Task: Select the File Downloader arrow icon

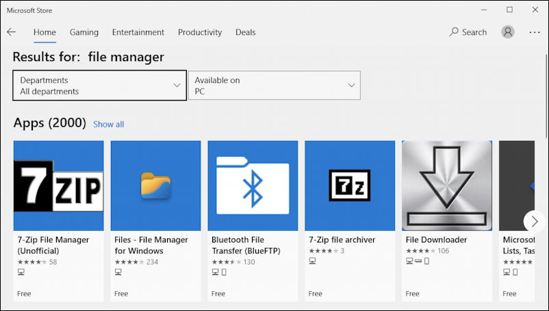Action: tap(447, 186)
